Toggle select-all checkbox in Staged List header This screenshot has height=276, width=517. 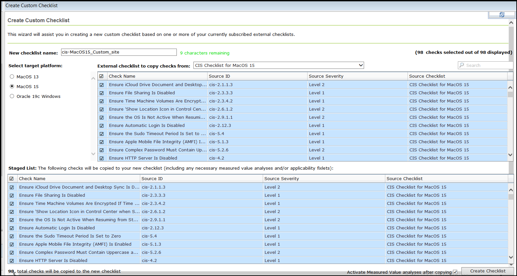[x=11, y=179]
